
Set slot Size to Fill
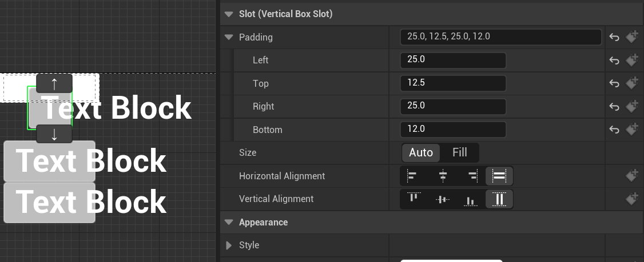pos(460,152)
